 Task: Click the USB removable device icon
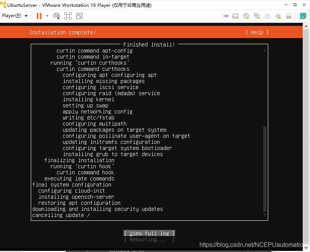click(x=289, y=16)
